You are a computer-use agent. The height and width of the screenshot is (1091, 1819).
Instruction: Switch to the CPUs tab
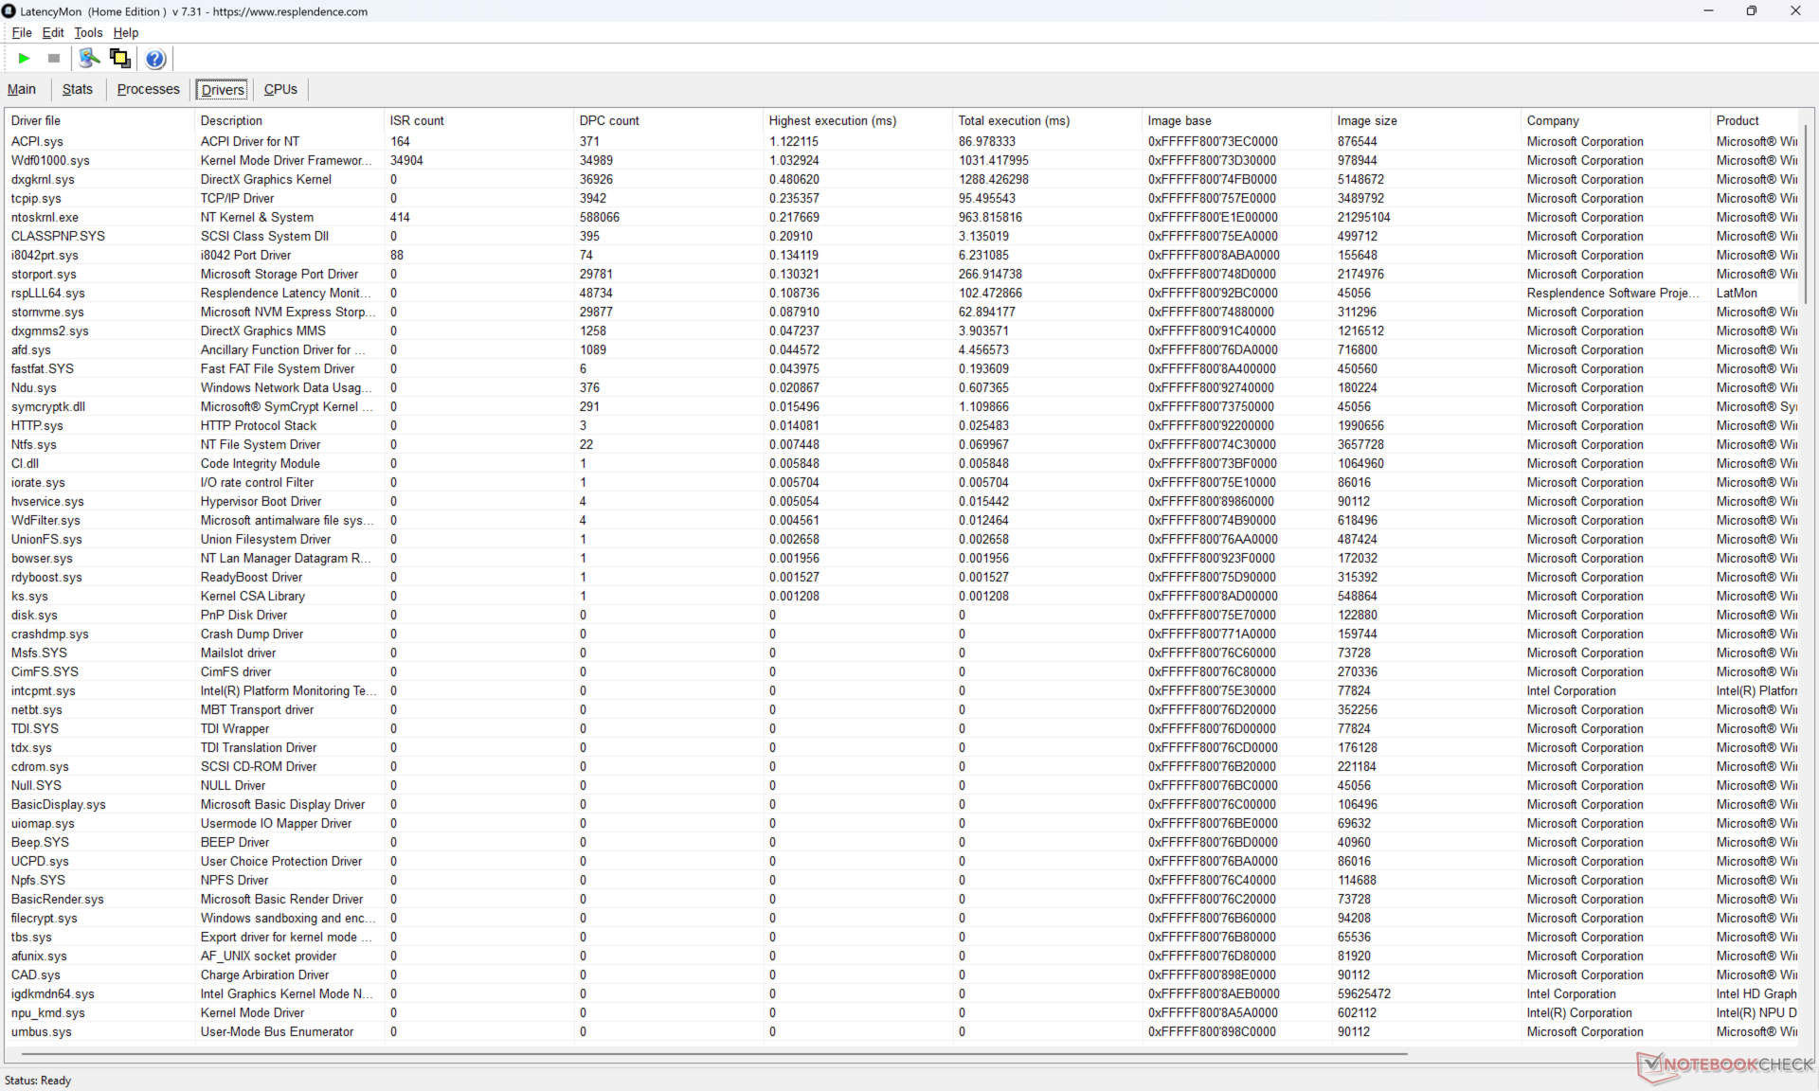[280, 89]
